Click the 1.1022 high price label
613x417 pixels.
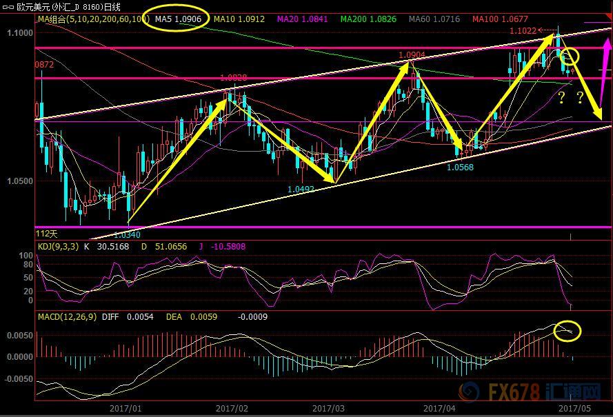click(523, 31)
